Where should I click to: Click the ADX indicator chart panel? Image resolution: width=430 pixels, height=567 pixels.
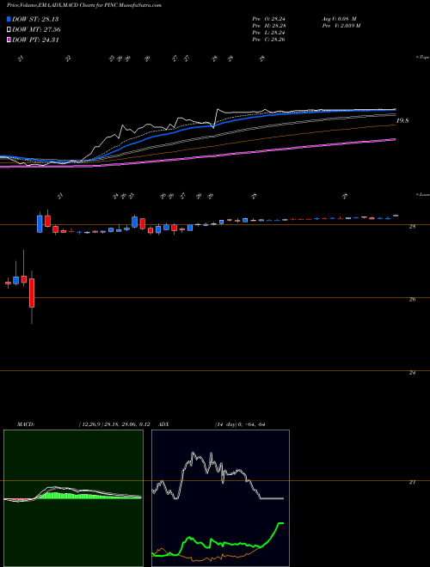[220, 498]
